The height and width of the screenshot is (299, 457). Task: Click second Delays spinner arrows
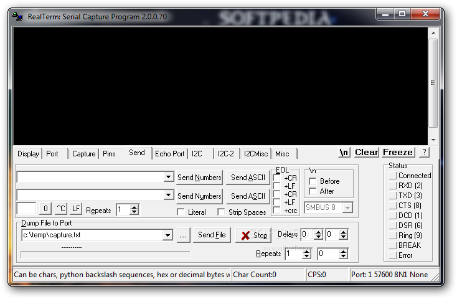343,235
